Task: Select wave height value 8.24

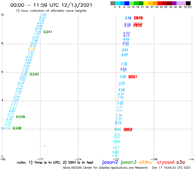Action: [x=42, y=18]
